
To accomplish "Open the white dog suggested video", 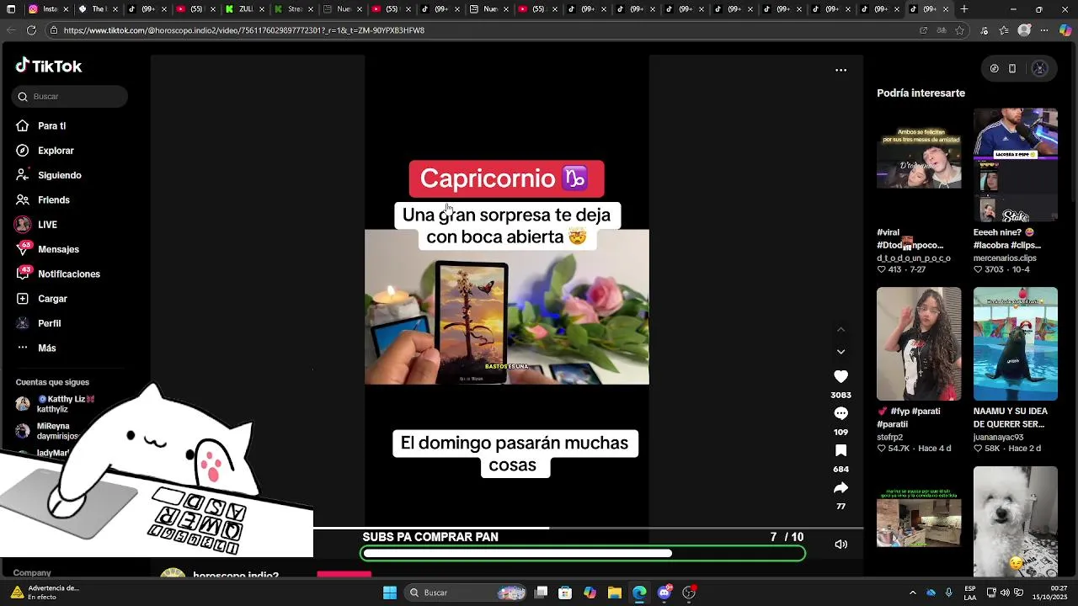I will (x=1016, y=522).
